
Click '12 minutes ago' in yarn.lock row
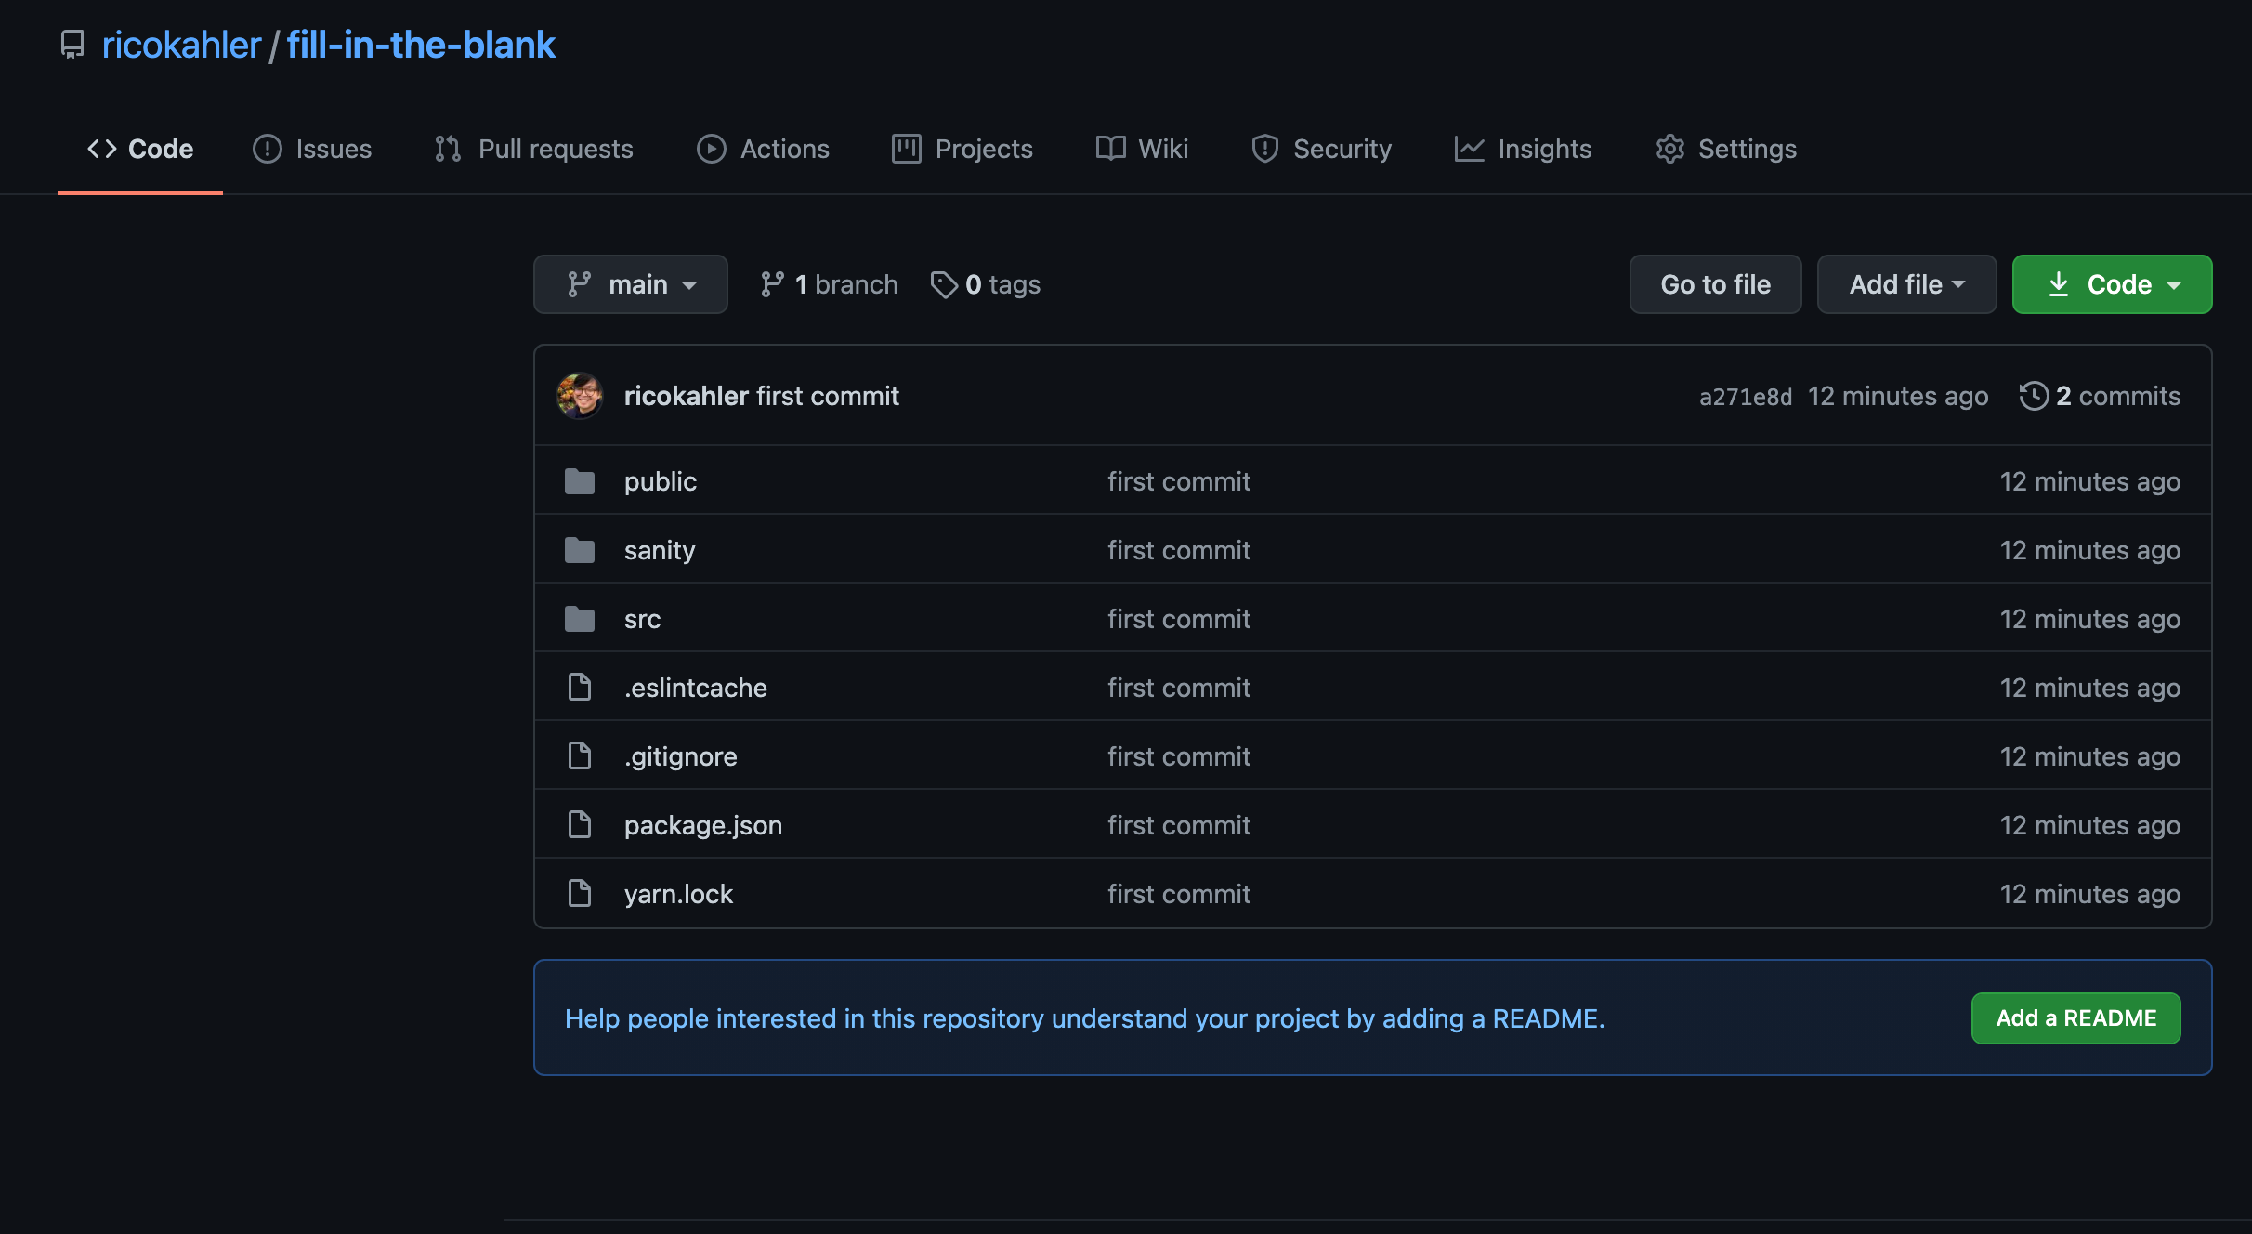pyautogui.click(x=2090, y=894)
